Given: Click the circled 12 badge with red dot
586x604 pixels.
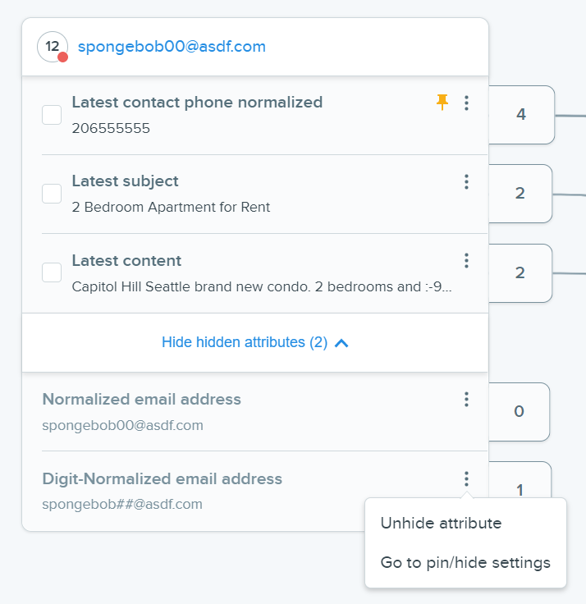Looking at the screenshot, I should coord(53,47).
